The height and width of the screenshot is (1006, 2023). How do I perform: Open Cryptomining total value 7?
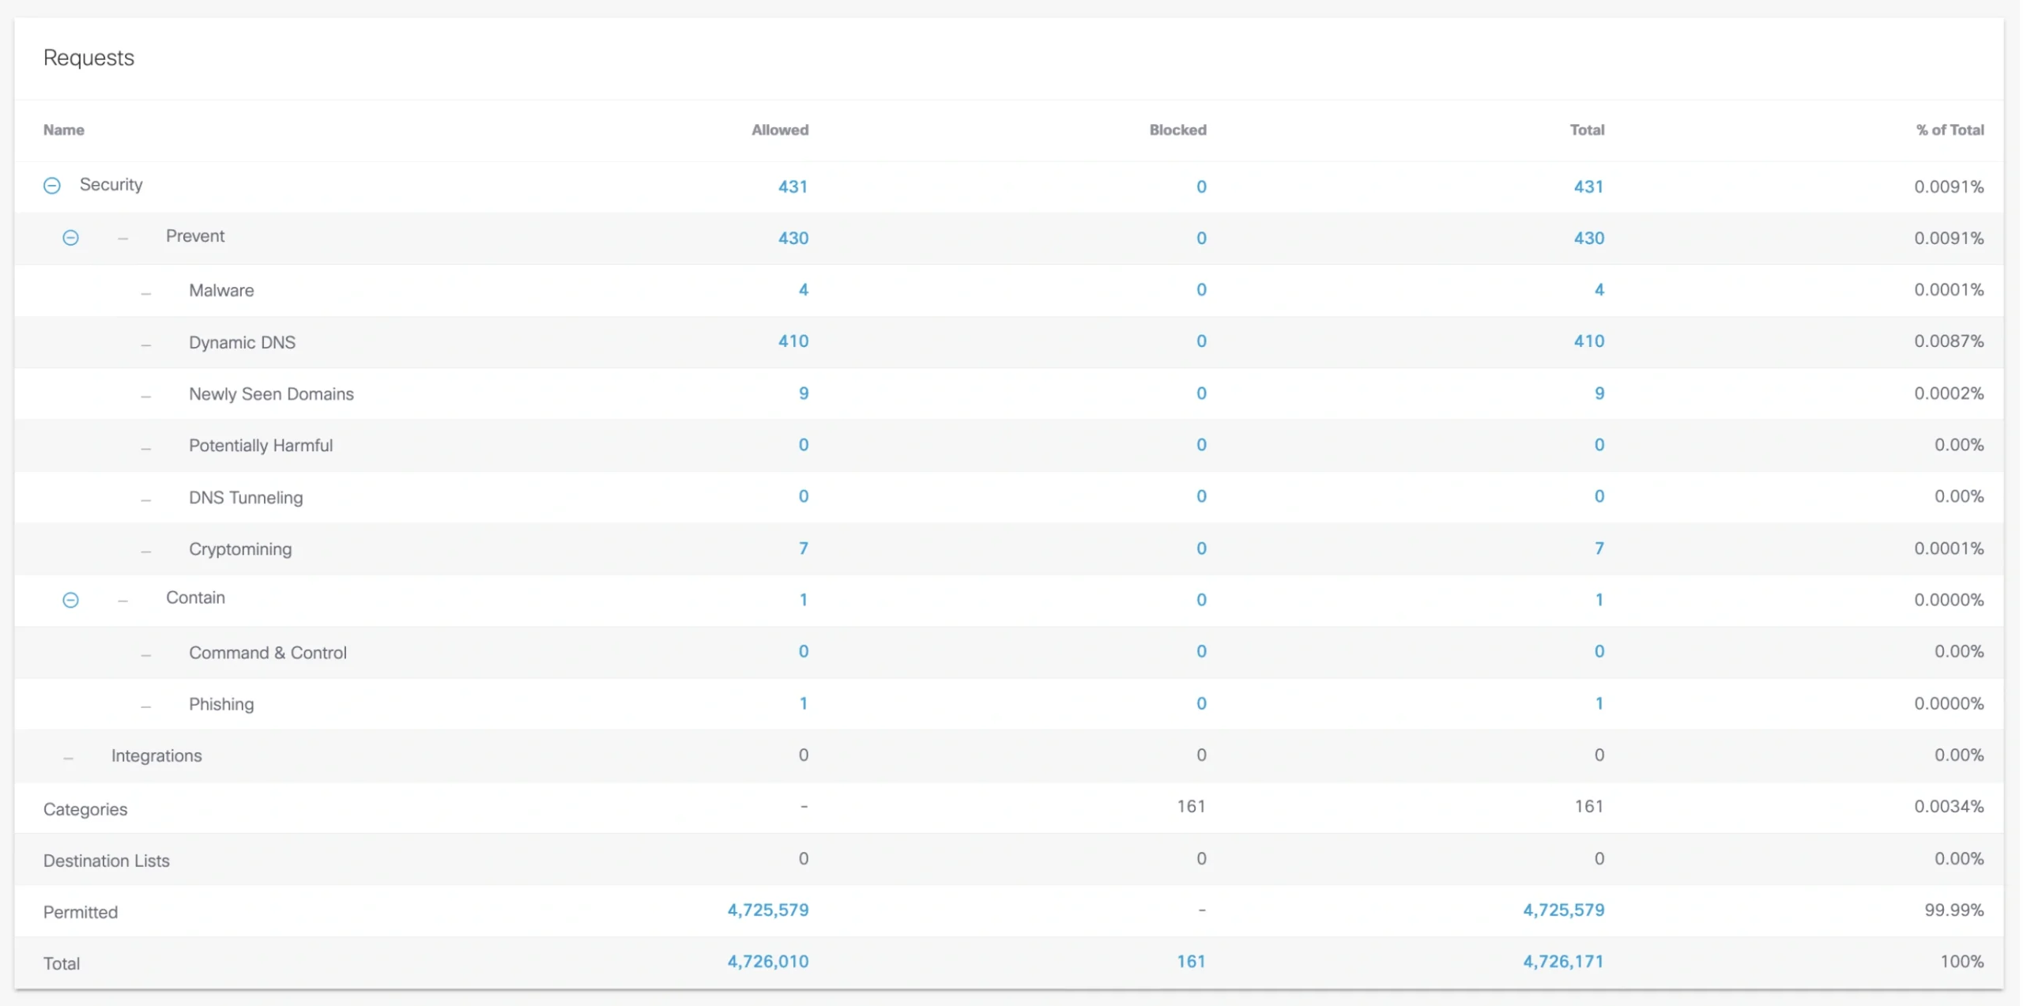pyautogui.click(x=1599, y=548)
